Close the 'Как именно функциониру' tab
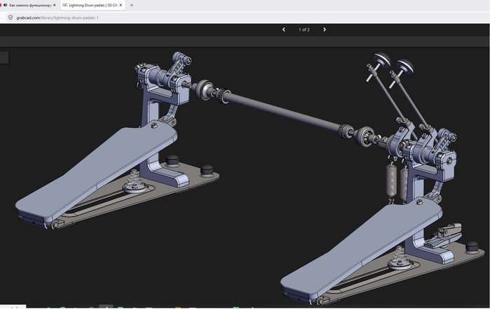This screenshot has width=490, height=309. point(55,6)
